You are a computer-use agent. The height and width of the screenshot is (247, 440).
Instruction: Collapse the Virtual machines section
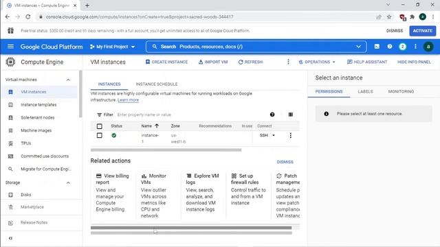point(68,80)
